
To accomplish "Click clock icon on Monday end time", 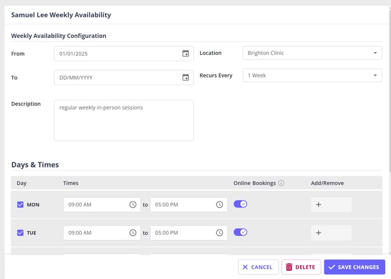I will [219, 205].
